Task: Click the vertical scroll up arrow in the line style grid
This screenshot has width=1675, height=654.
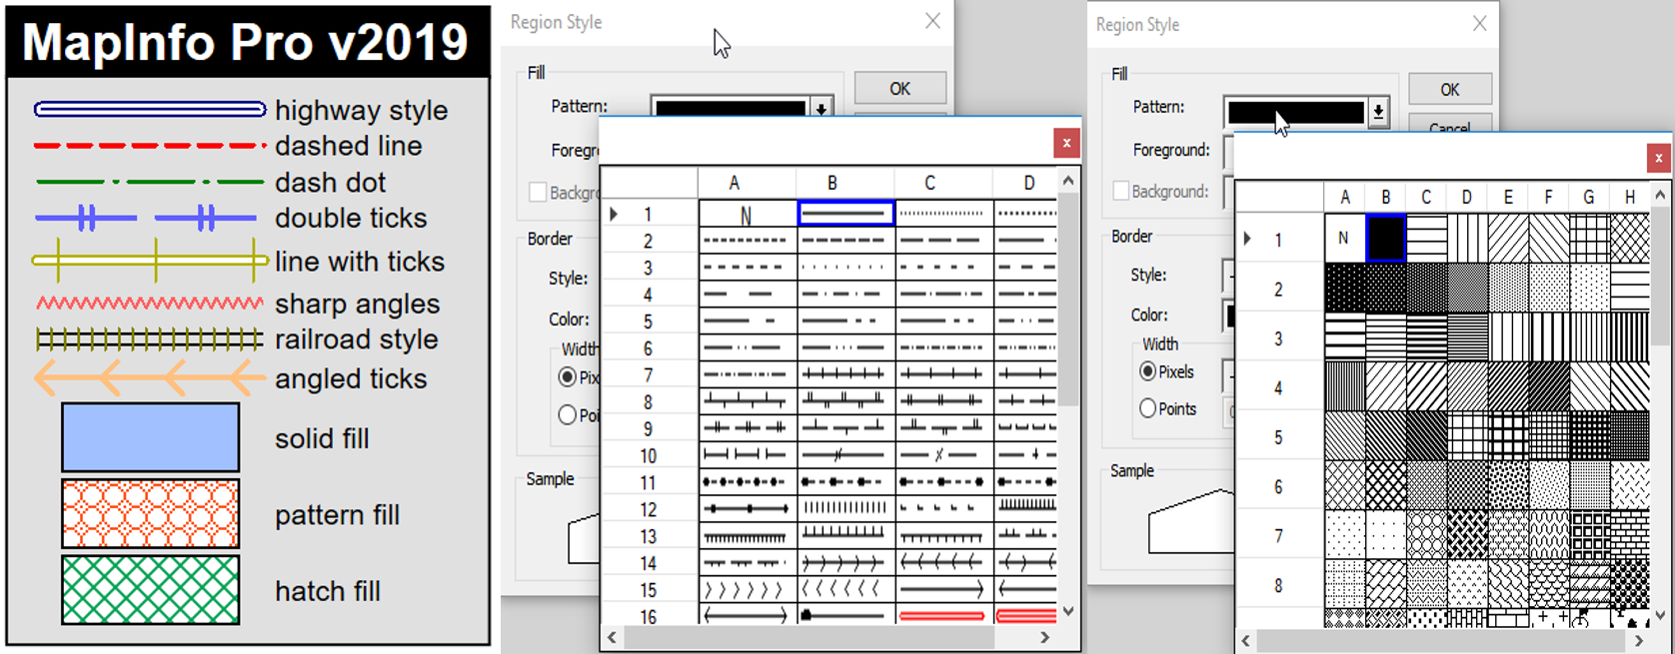Action: (x=1068, y=181)
